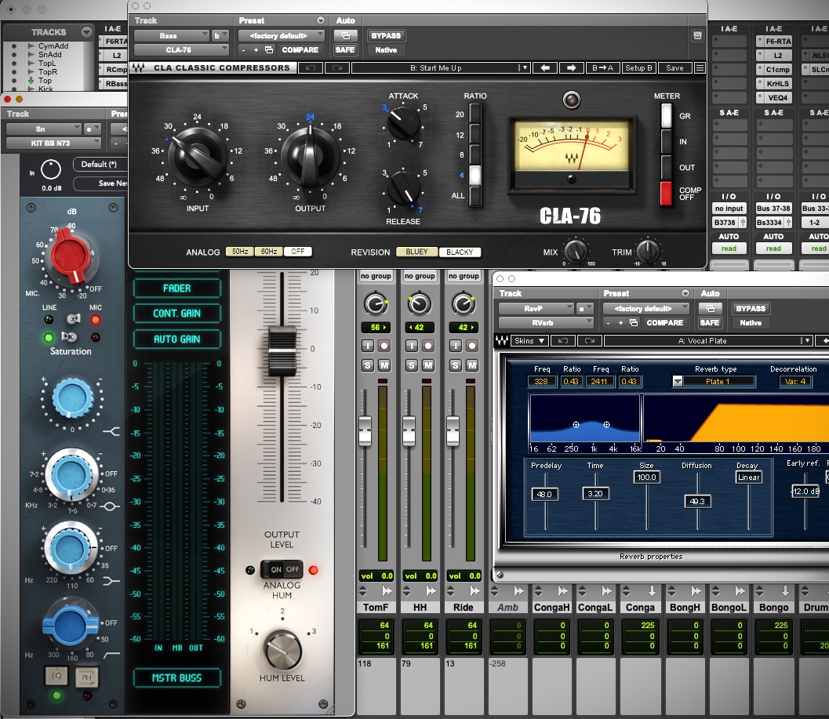Open plug-in automation enable in CLA-76 window
The height and width of the screenshot is (719, 829).
[x=345, y=35]
